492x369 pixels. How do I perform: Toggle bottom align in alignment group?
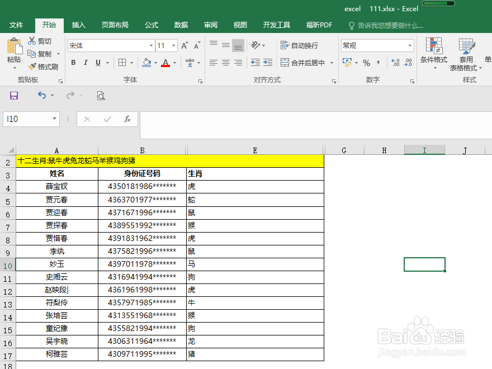[x=238, y=45]
